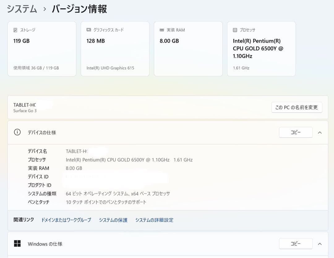Open ドメインまたはワークグループ link

coord(66,220)
